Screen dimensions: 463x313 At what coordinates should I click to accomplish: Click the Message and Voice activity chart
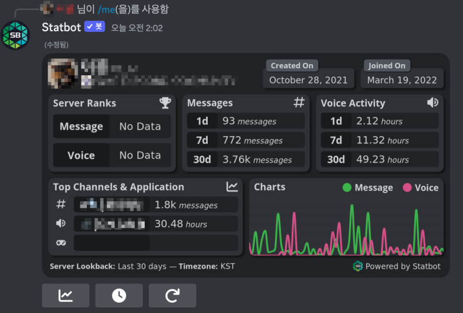[x=346, y=230]
